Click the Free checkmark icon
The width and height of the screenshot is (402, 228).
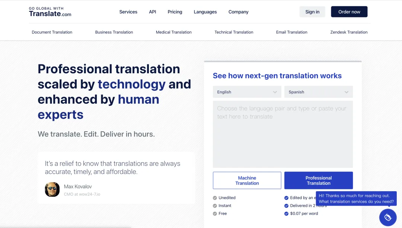coord(215,213)
